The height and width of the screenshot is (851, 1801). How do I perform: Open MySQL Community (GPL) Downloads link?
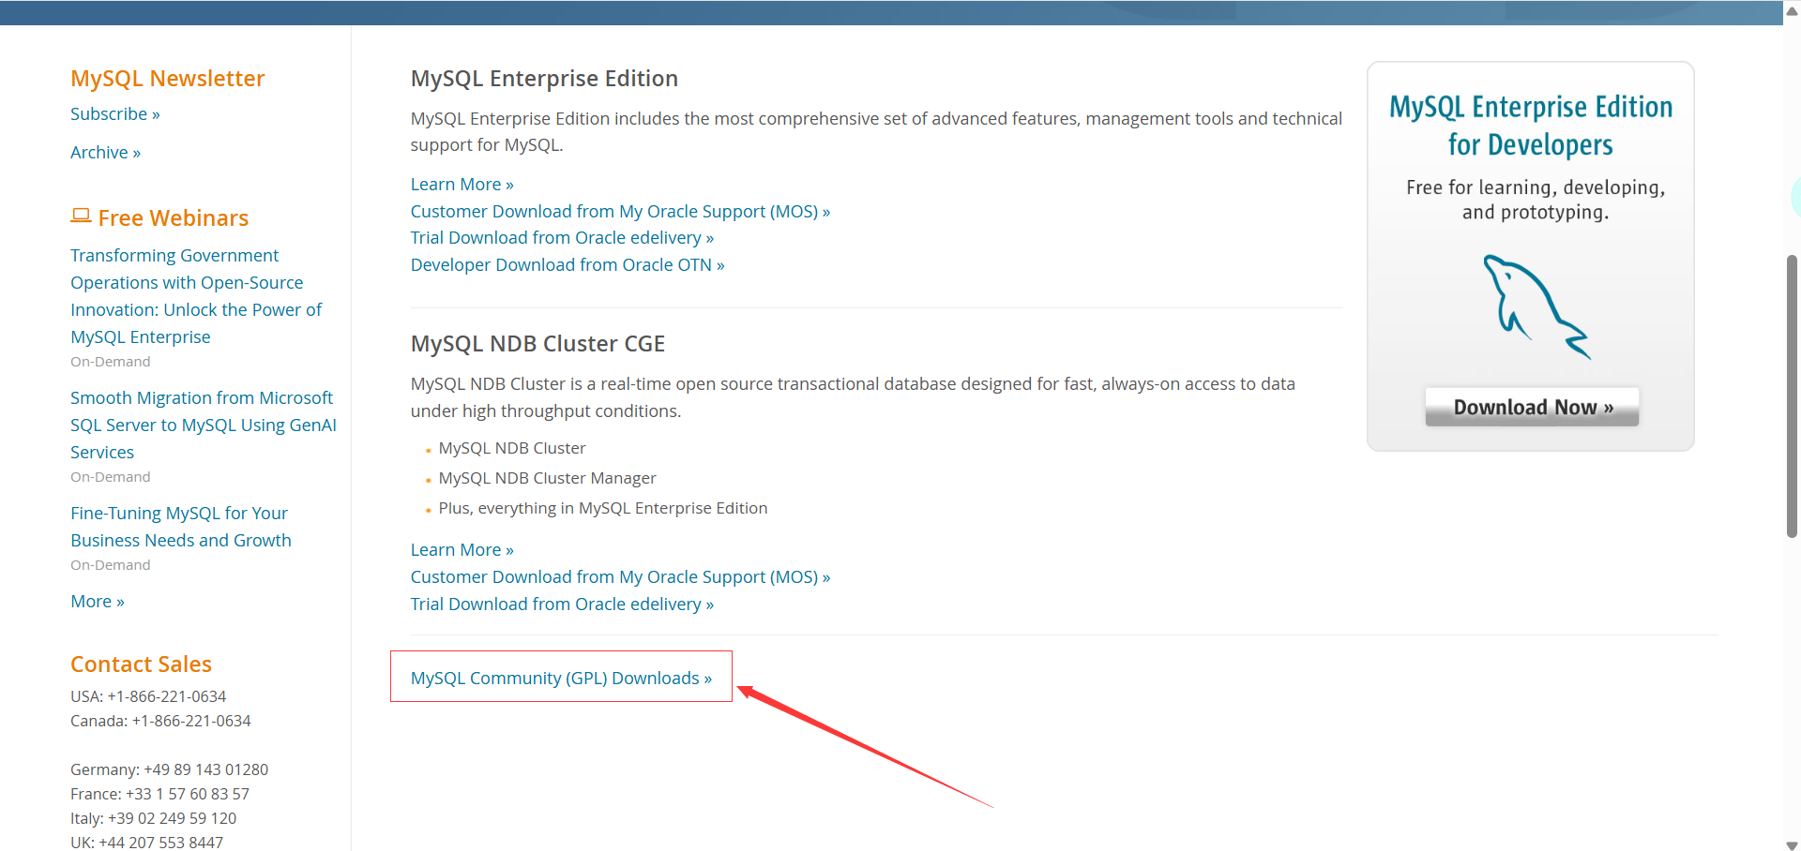[561, 678]
